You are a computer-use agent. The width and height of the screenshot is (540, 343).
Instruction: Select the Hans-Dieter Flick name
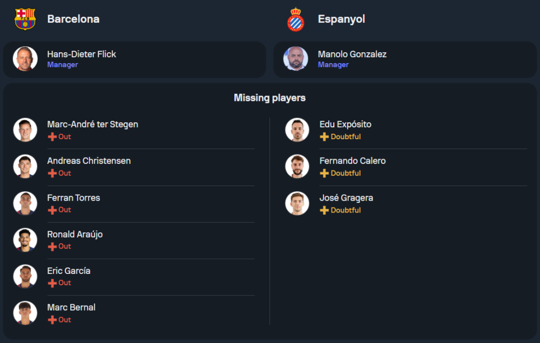(82, 54)
